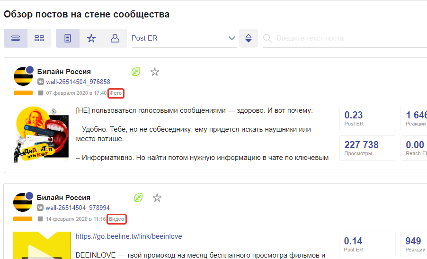
Task: Open Beeline avatar on second post
Action: click(x=23, y=202)
